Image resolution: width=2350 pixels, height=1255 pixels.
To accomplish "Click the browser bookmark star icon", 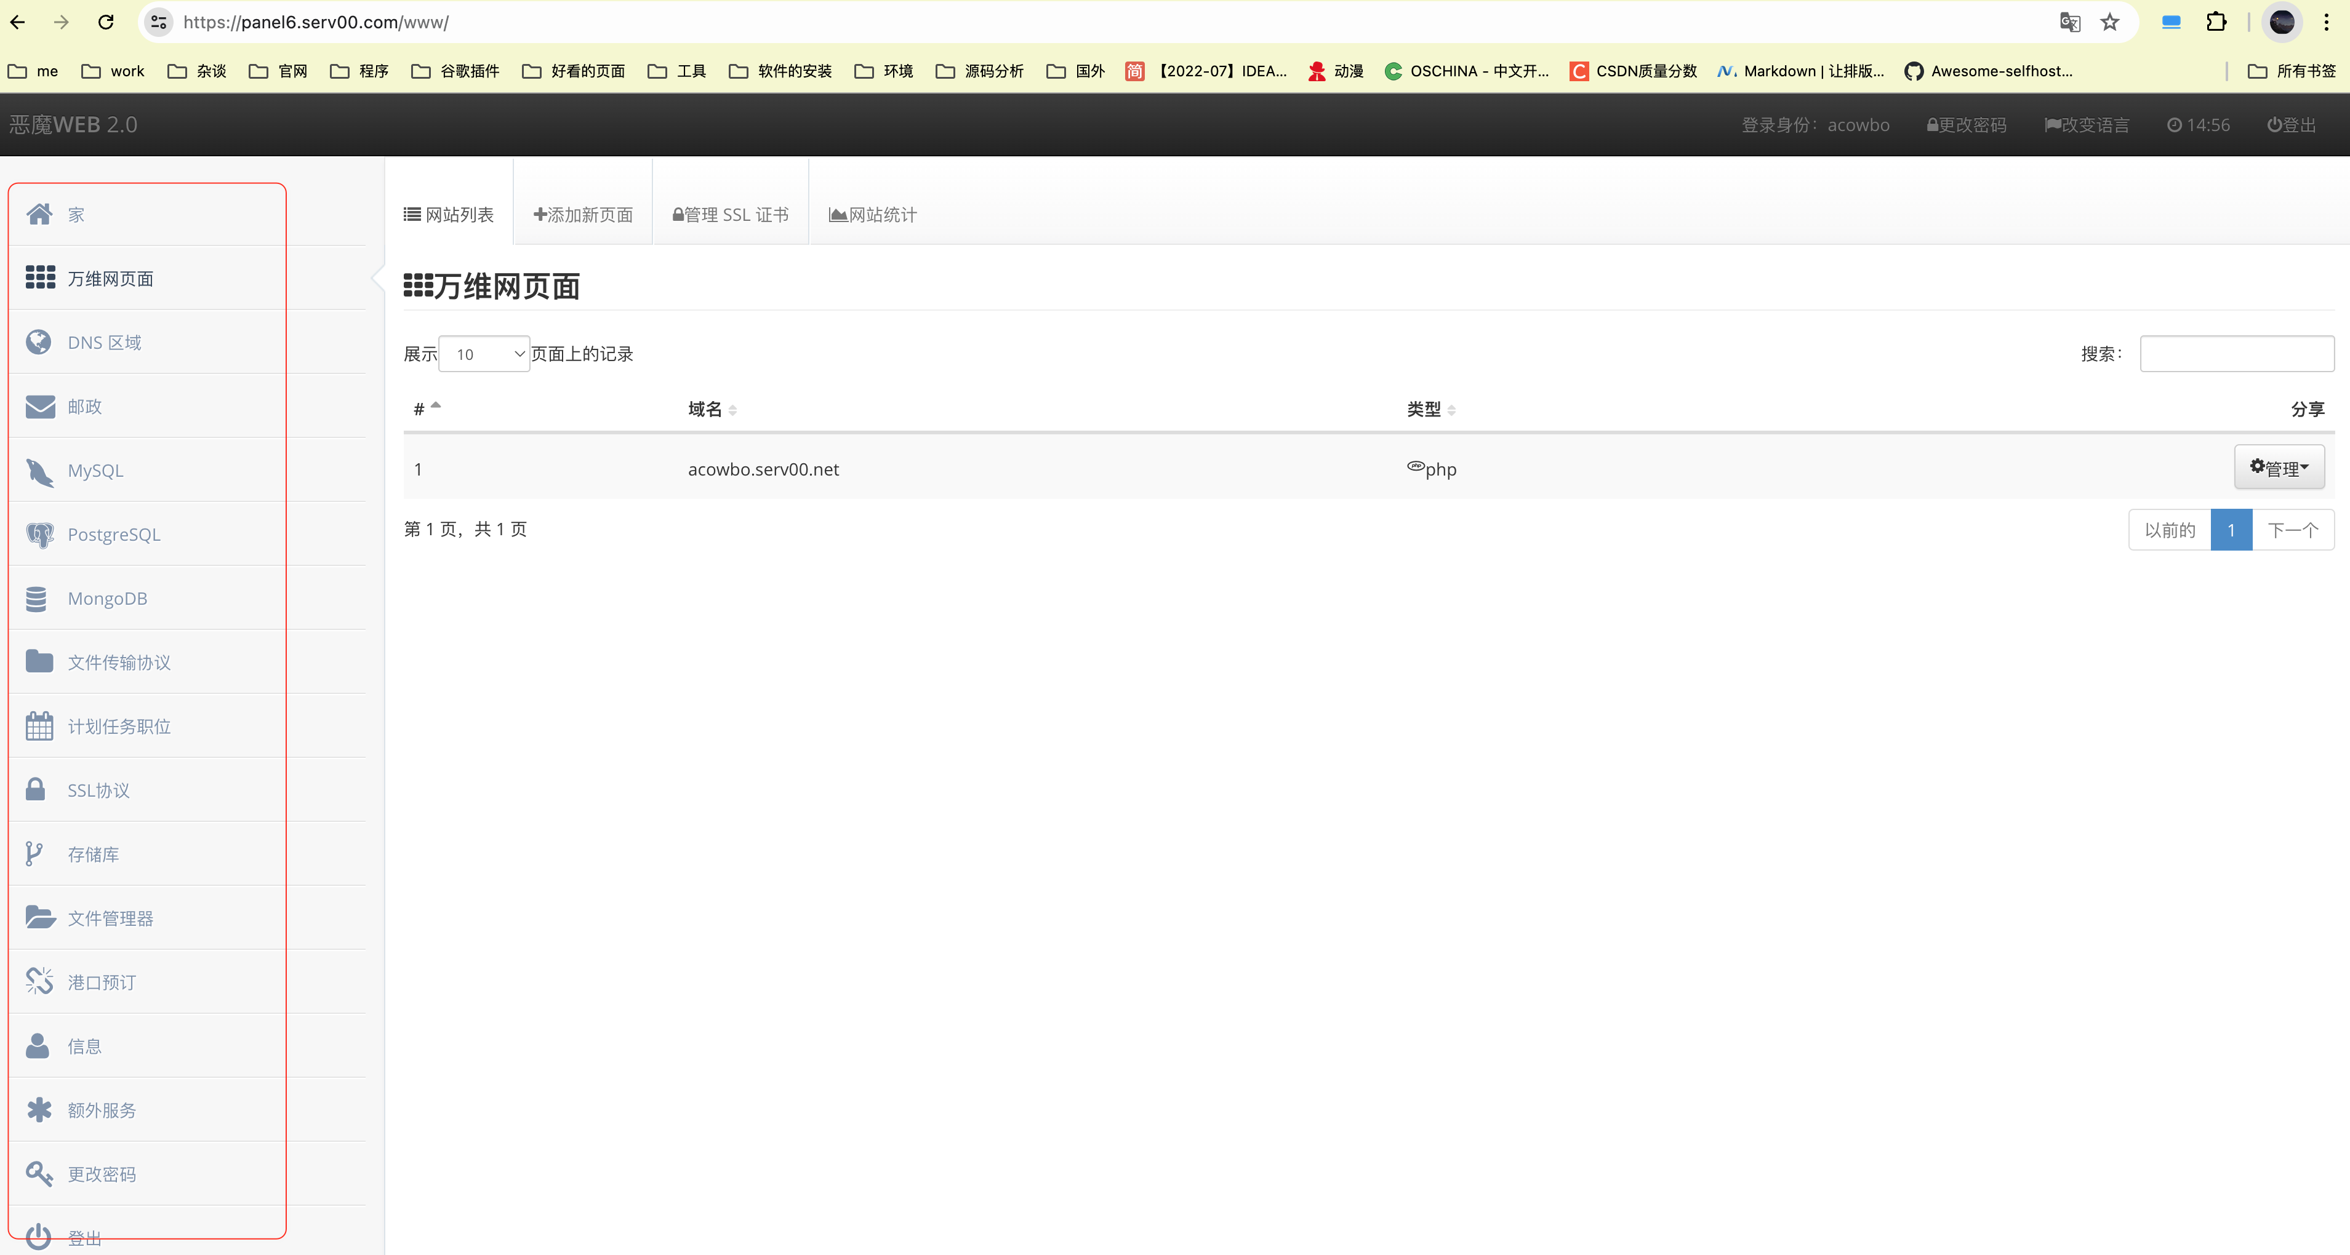I will [x=2110, y=22].
